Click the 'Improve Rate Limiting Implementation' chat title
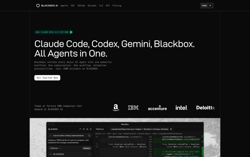 [68, 136]
